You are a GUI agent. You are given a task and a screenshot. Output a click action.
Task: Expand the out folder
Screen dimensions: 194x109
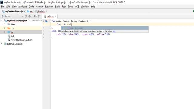[5, 28]
